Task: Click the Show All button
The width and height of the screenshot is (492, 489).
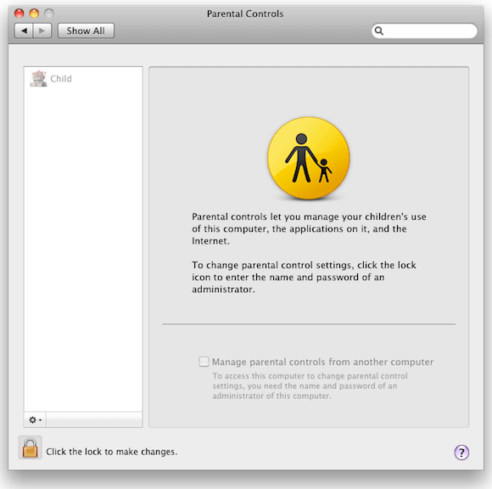Action: (86, 31)
